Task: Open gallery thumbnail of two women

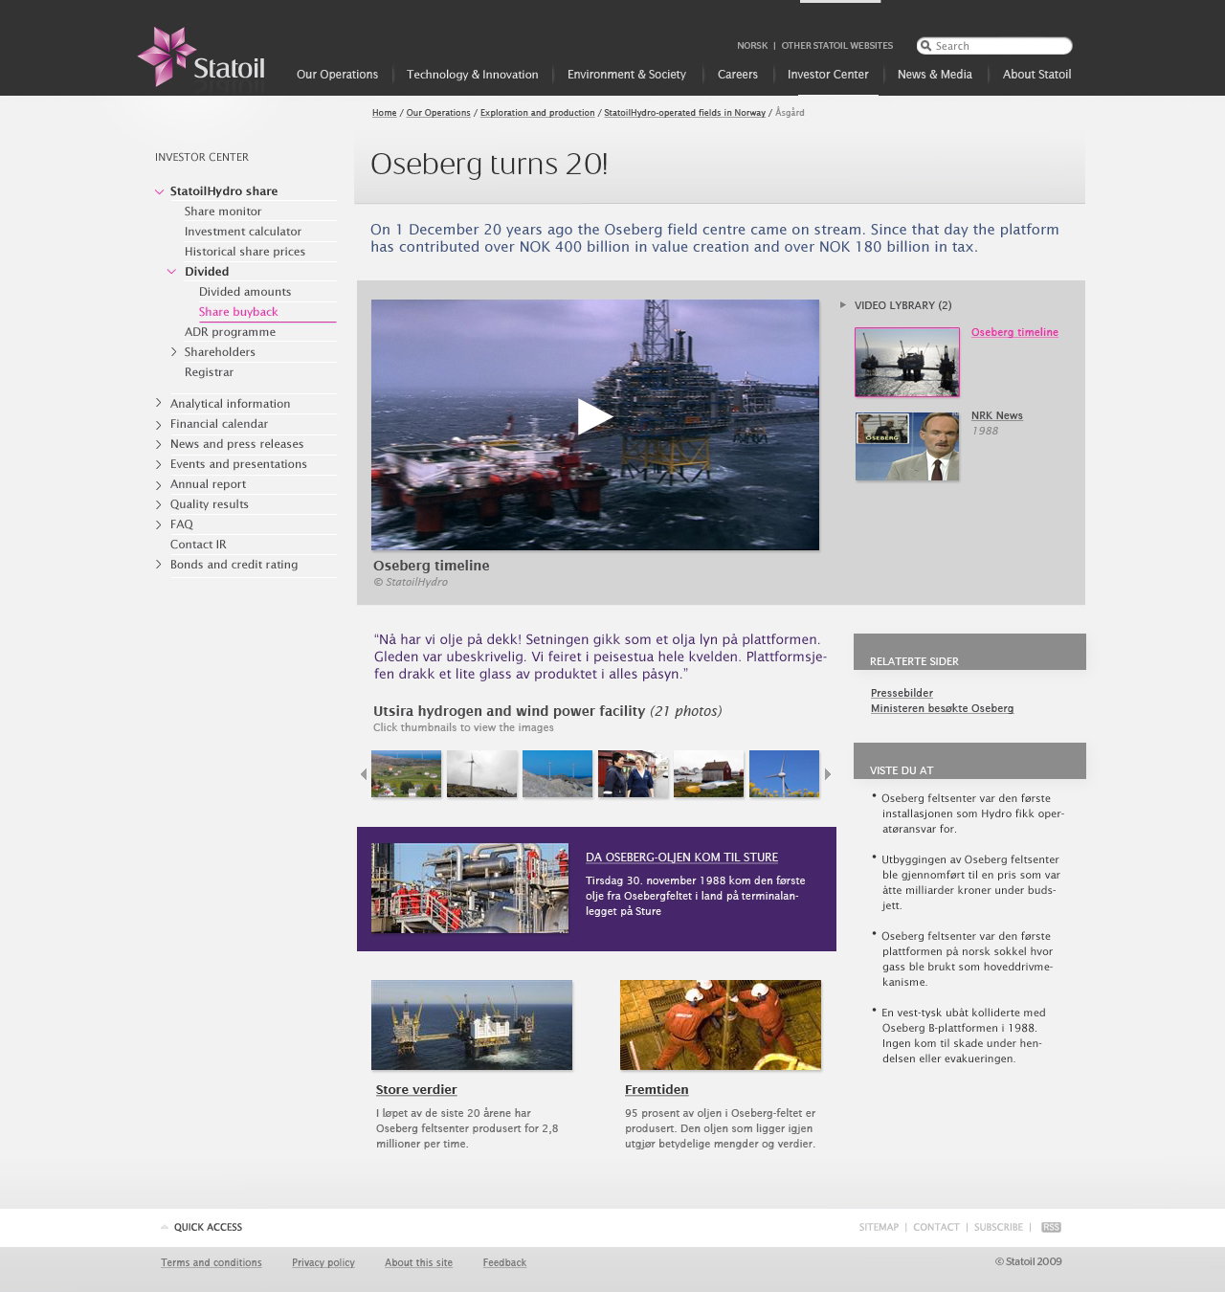Action: coord(633,773)
